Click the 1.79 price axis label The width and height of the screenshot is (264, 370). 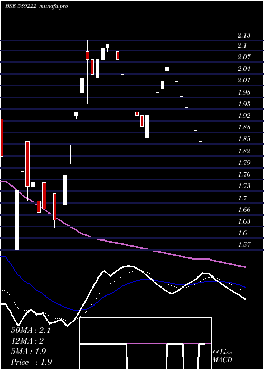pyautogui.click(x=244, y=163)
